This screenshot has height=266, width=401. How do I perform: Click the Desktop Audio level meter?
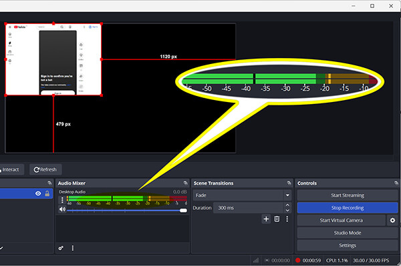point(127,199)
